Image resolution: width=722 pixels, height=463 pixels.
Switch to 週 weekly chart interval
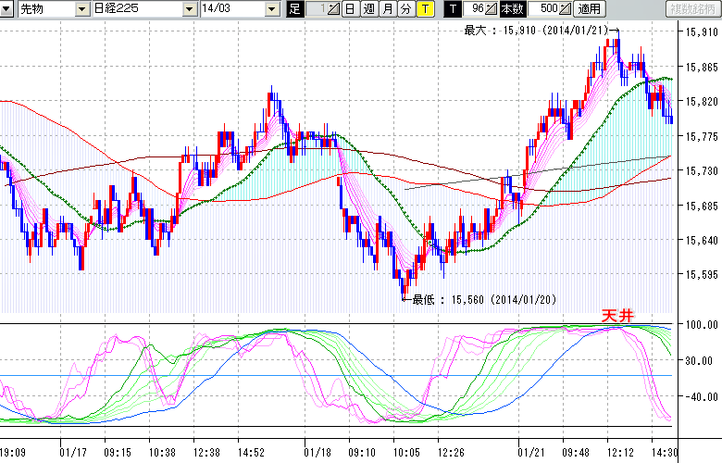pyautogui.click(x=367, y=9)
